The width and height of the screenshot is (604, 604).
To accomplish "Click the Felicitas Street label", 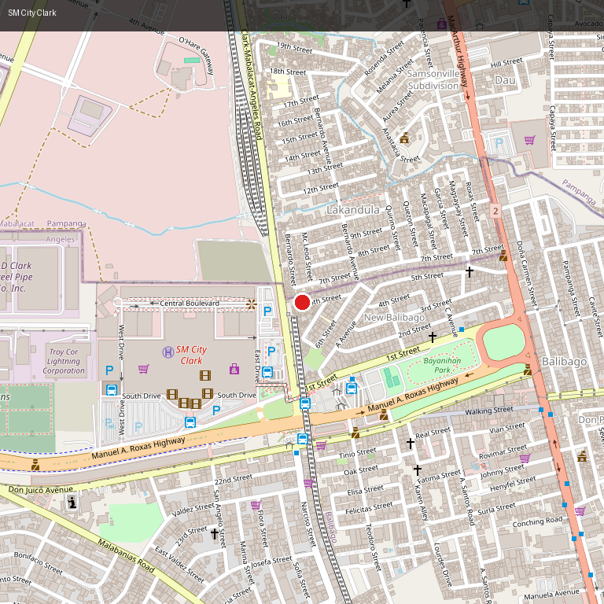I will click(x=369, y=508).
